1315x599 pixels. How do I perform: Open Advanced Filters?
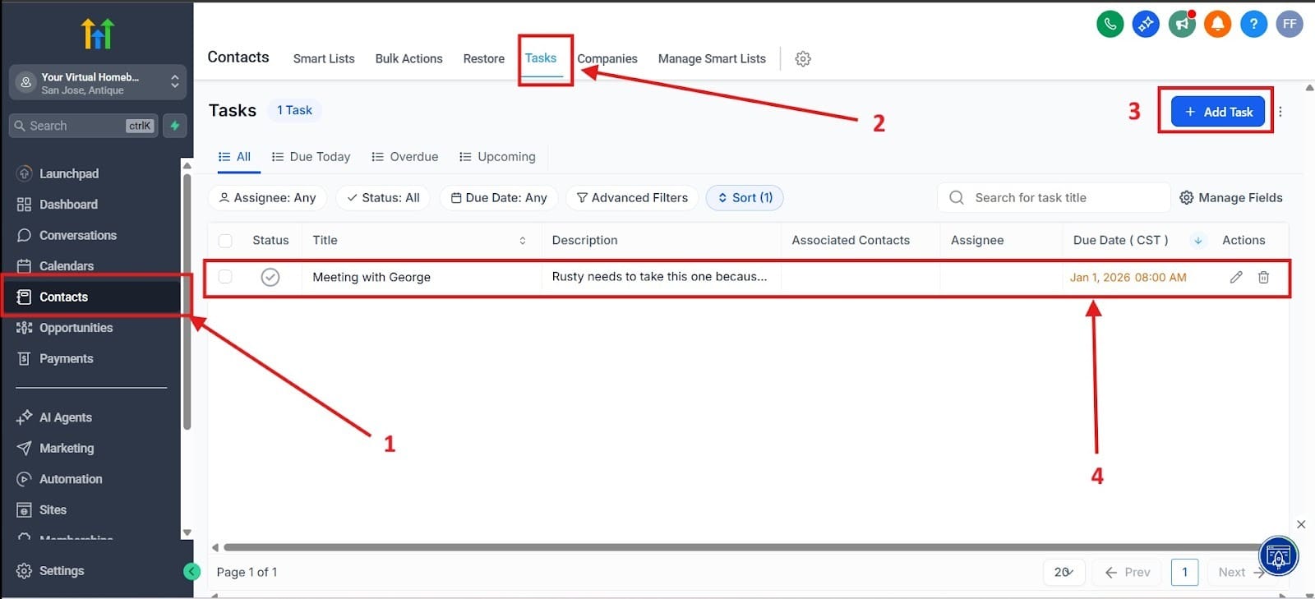[x=632, y=198]
